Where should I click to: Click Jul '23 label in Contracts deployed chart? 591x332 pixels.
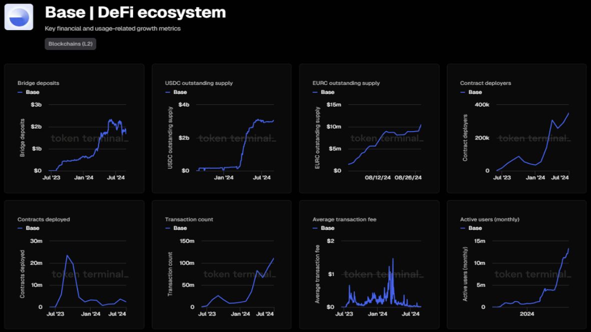[56, 313]
